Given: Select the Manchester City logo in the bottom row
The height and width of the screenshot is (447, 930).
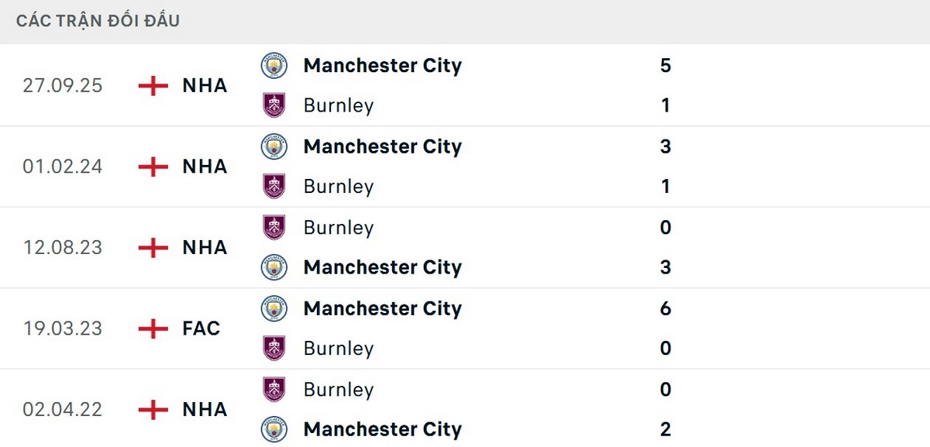Looking at the screenshot, I should point(274,429).
